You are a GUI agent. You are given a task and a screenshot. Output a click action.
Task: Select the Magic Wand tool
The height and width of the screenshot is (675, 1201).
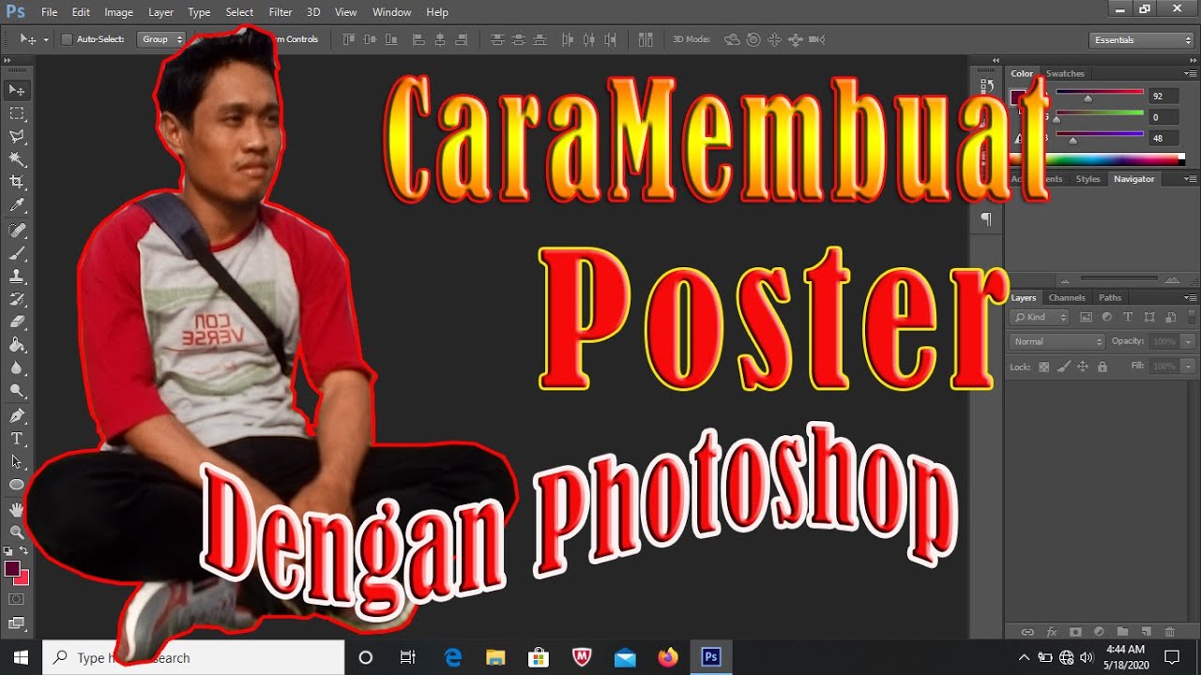[17, 159]
